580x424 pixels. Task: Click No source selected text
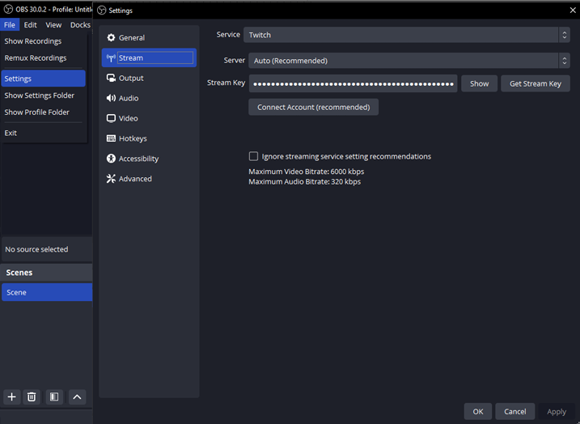tap(36, 249)
